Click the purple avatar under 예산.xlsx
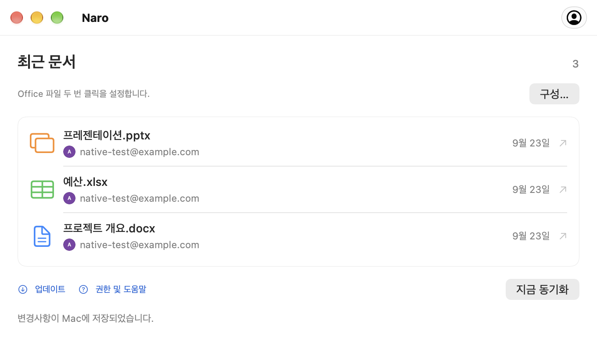The width and height of the screenshot is (597, 342). coord(69,198)
